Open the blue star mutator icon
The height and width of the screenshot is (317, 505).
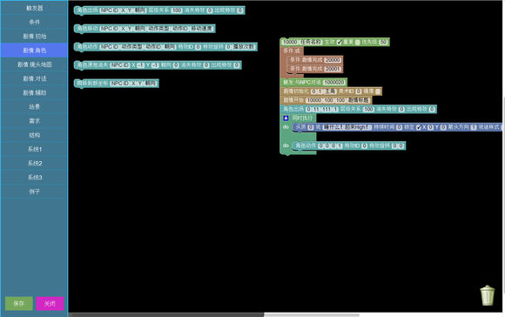pos(286,118)
